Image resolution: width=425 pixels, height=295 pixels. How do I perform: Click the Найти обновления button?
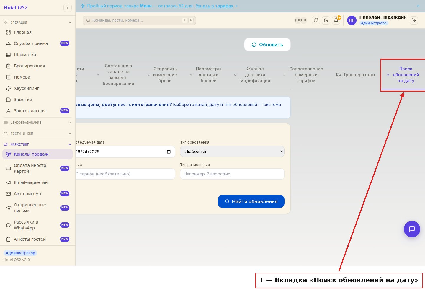point(251,201)
